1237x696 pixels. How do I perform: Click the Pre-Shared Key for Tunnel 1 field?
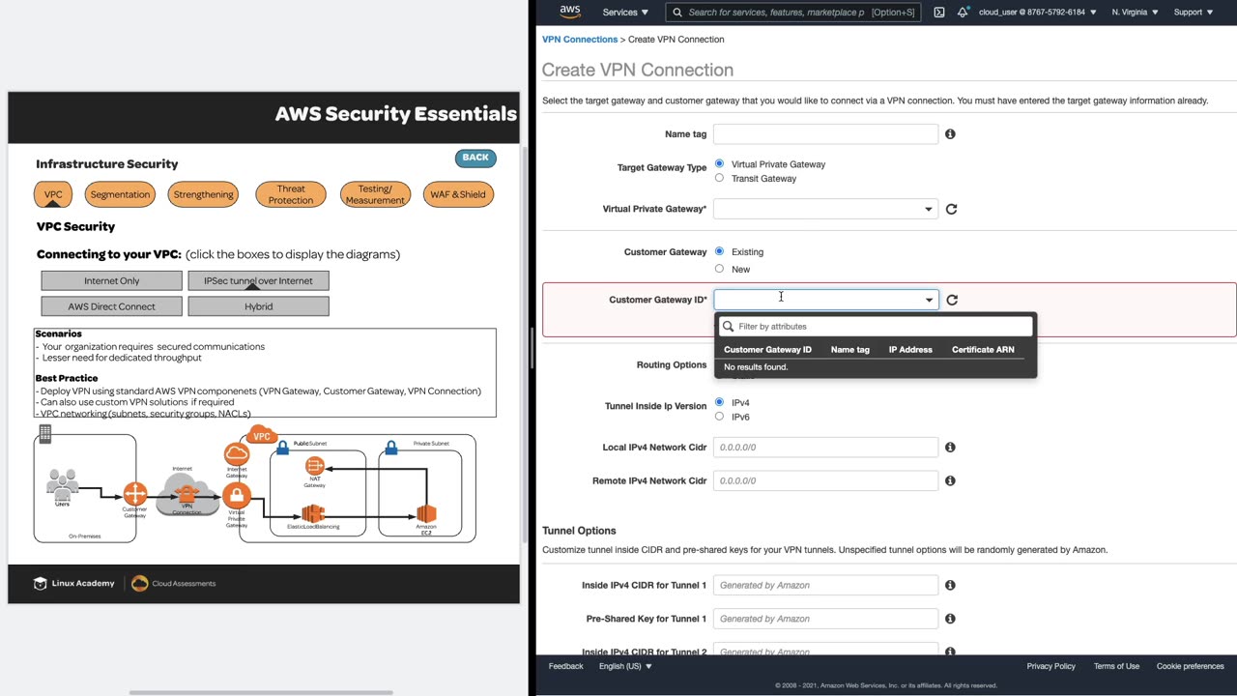(x=825, y=619)
